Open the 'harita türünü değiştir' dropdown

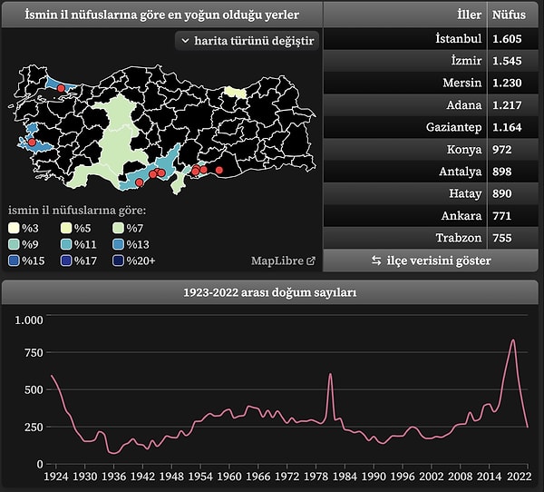tap(247, 41)
